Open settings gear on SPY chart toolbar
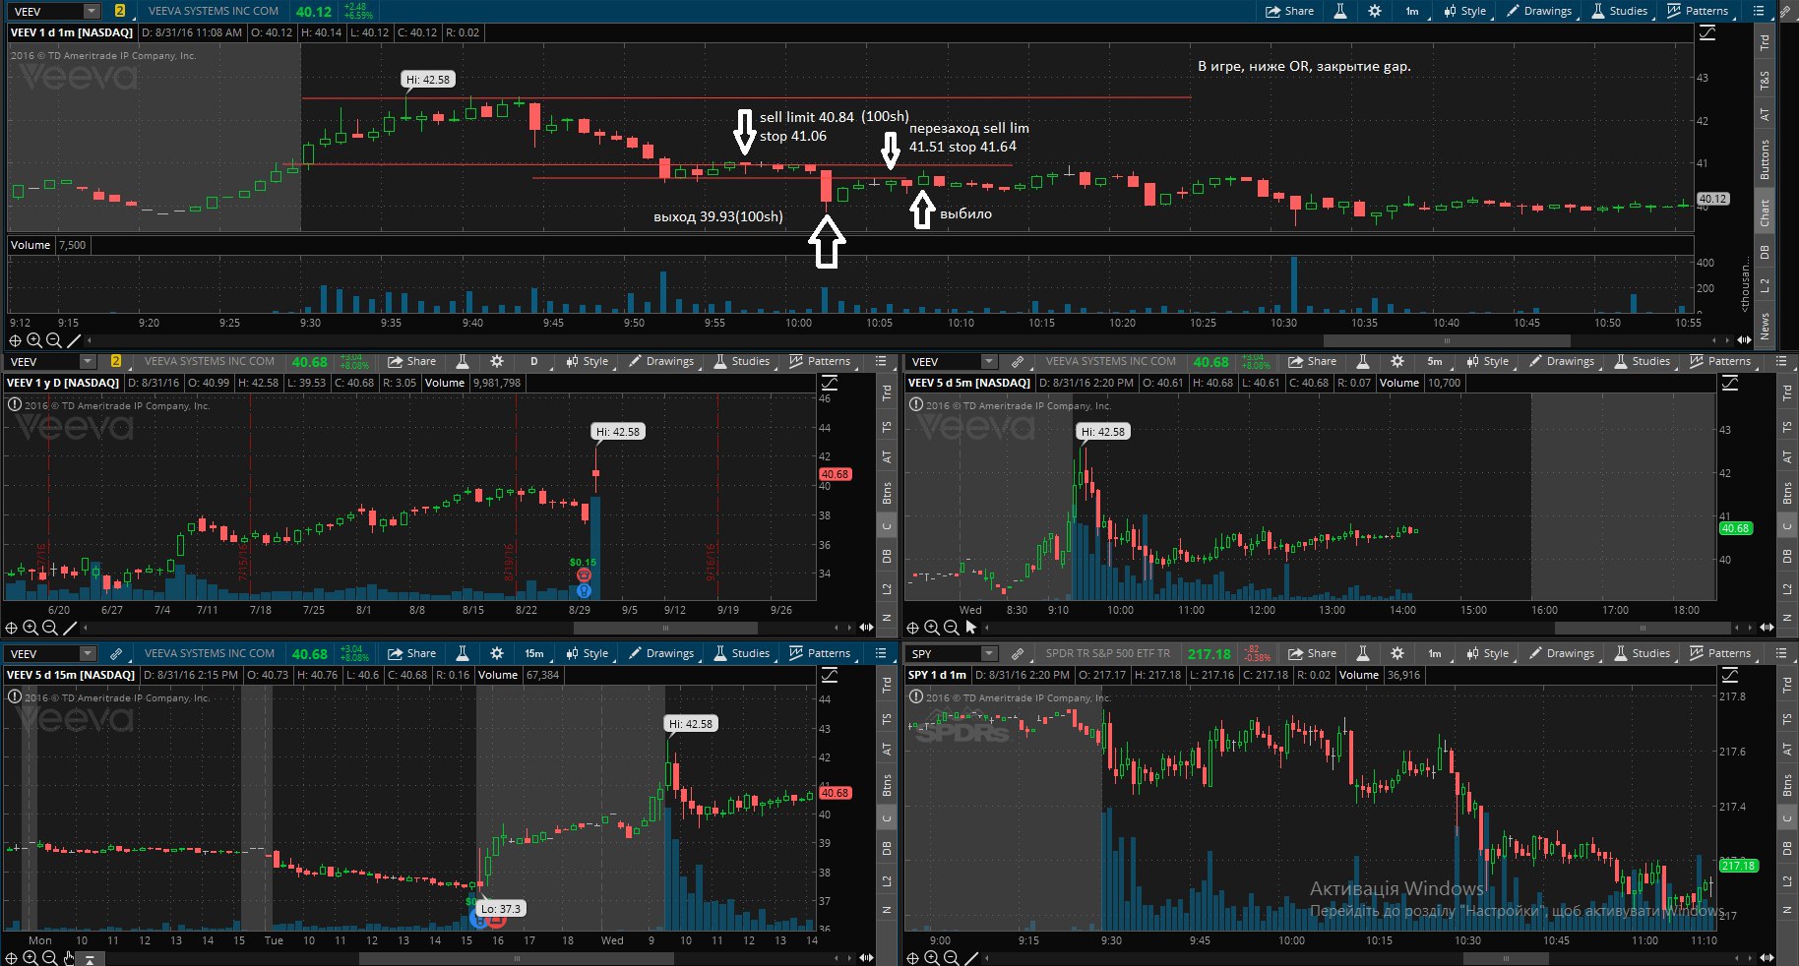The width and height of the screenshot is (1799, 966). pos(1397,653)
